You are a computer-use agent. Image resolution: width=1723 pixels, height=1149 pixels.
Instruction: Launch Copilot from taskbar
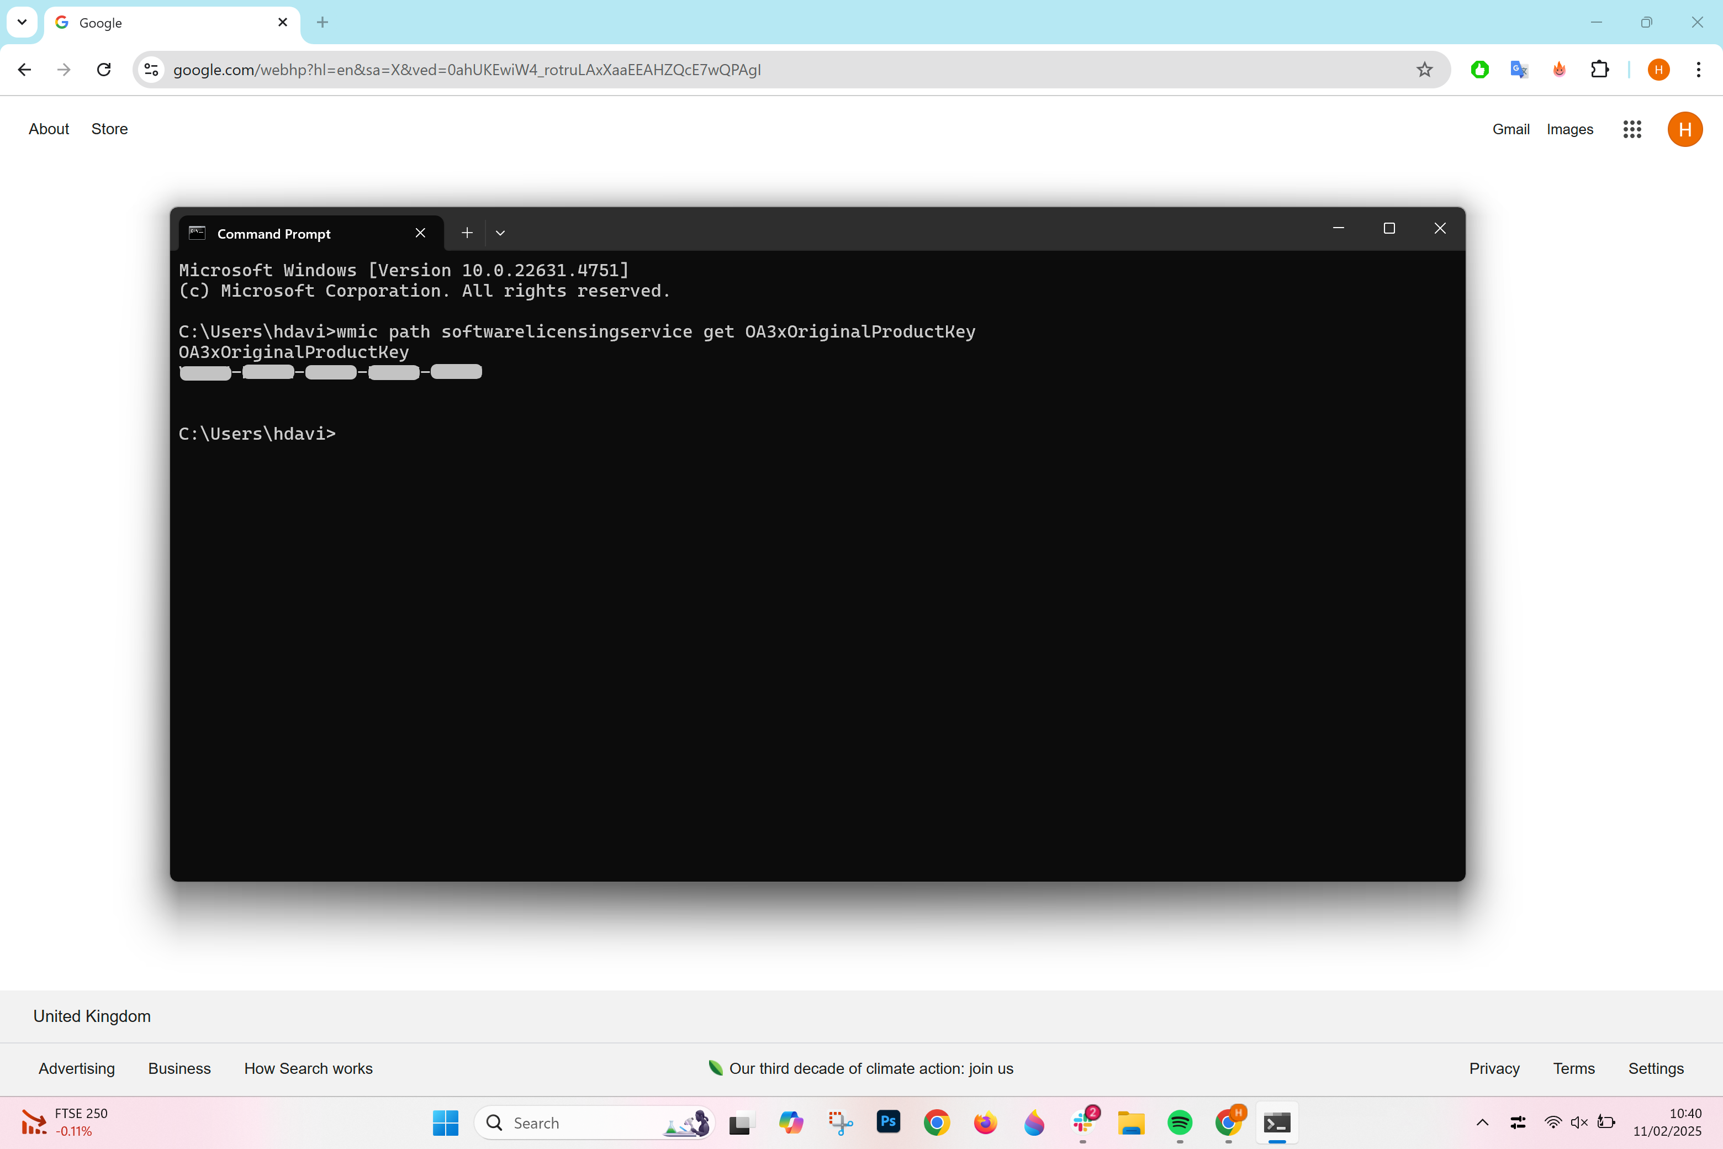tap(791, 1122)
